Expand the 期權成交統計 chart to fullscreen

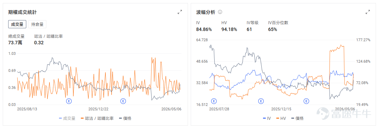180,12
